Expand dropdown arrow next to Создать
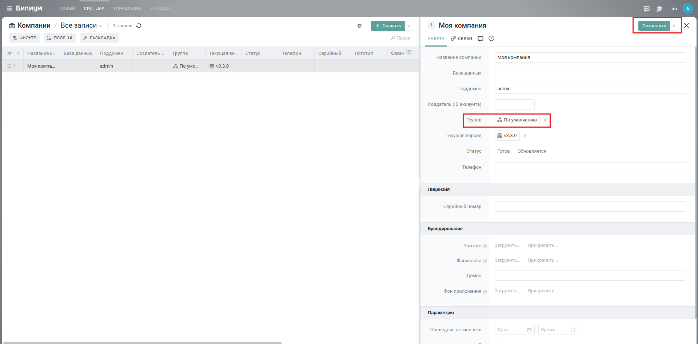The height and width of the screenshot is (344, 698). [x=409, y=26]
